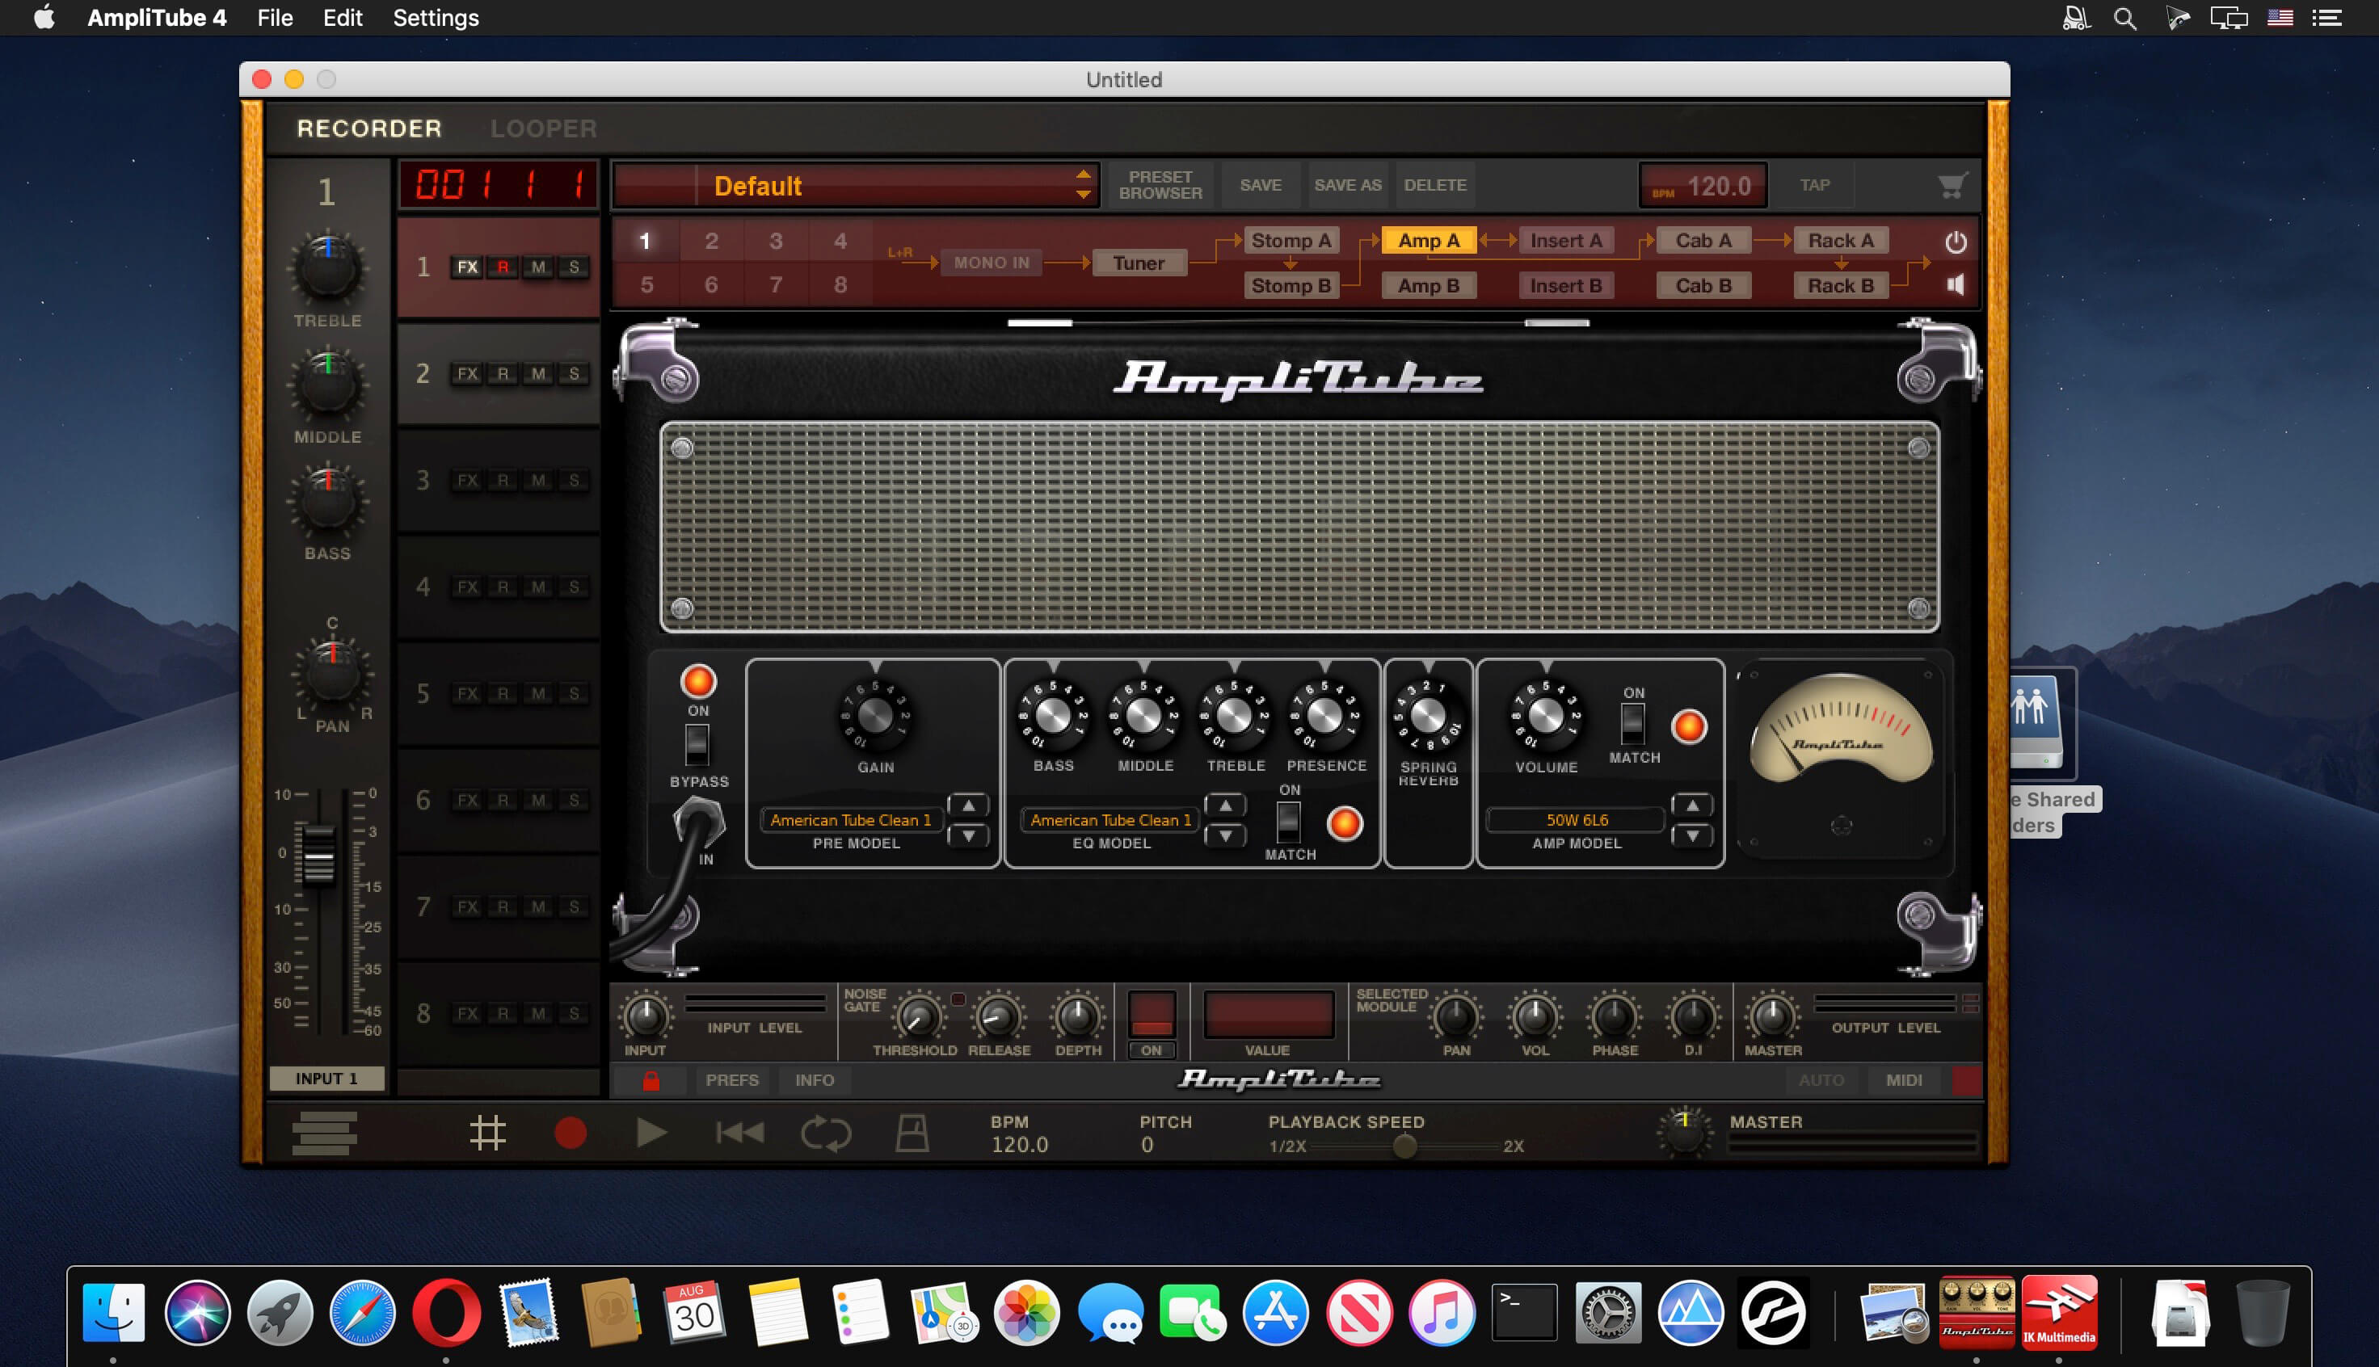Viewport: 2379px width, 1367px height.
Task: Click the amp model up arrow
Action: pos(1692,805)
